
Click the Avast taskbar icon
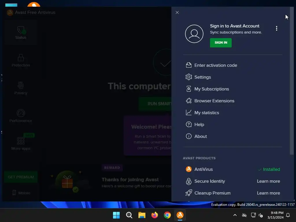180,215
